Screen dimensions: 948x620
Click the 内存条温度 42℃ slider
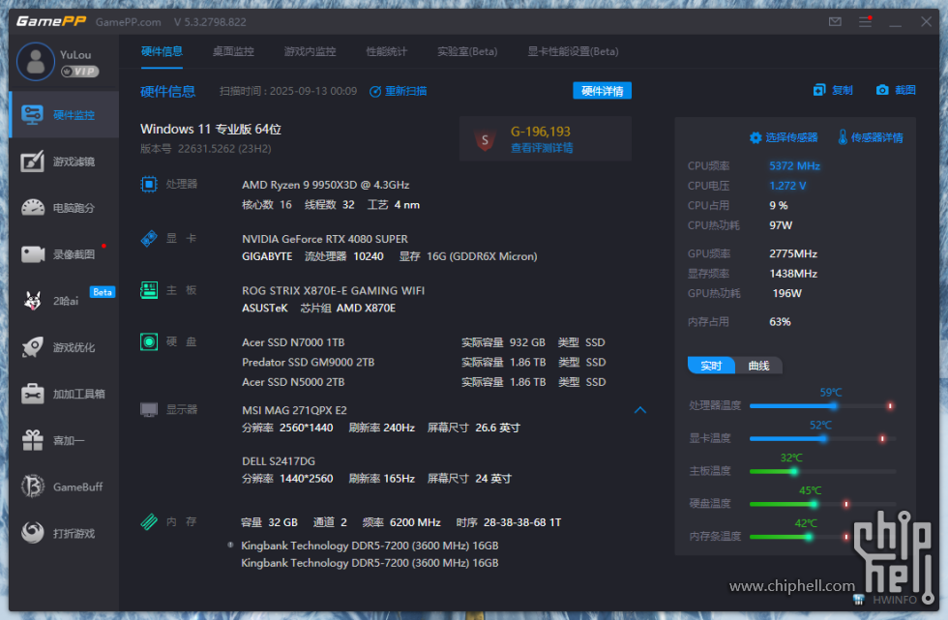801,536
